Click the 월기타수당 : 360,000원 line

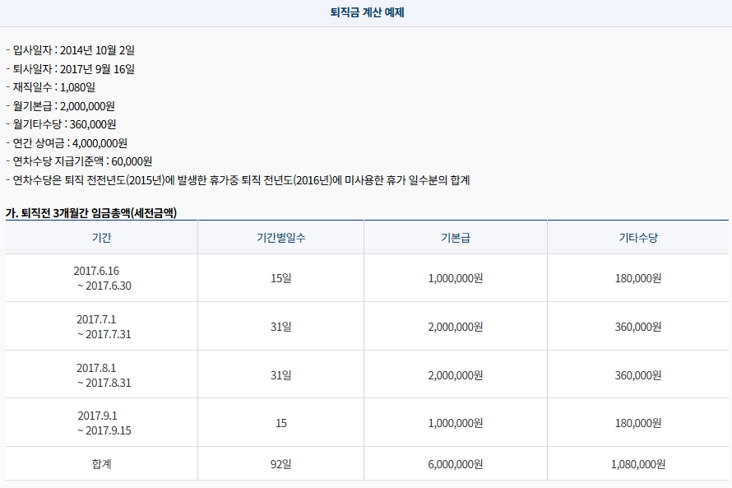coord(61,124)
